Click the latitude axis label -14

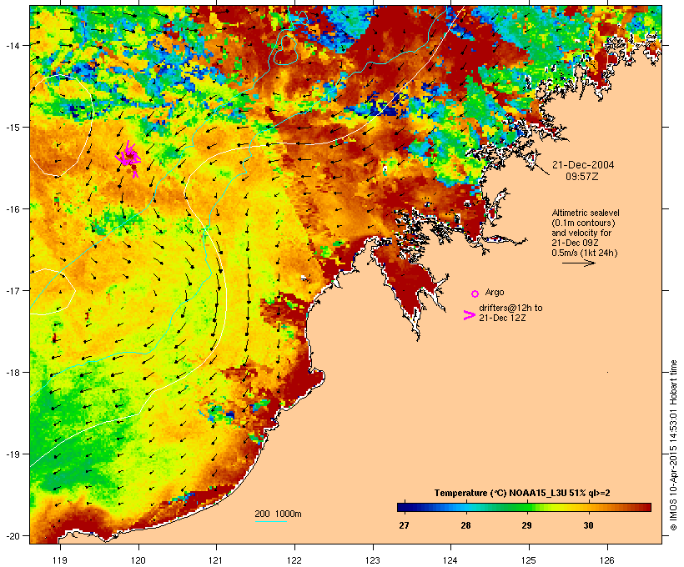point(12,45)
